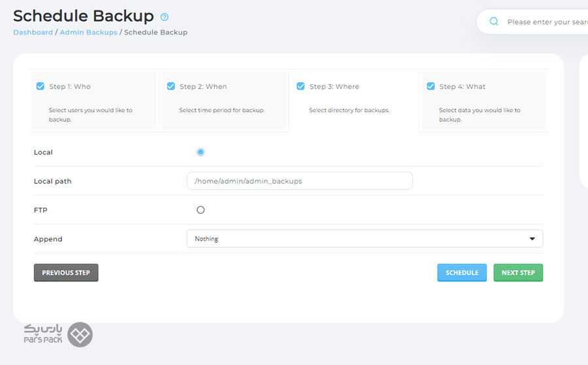
Task: Select the Local radio button
Action: [x=201, y=152]
